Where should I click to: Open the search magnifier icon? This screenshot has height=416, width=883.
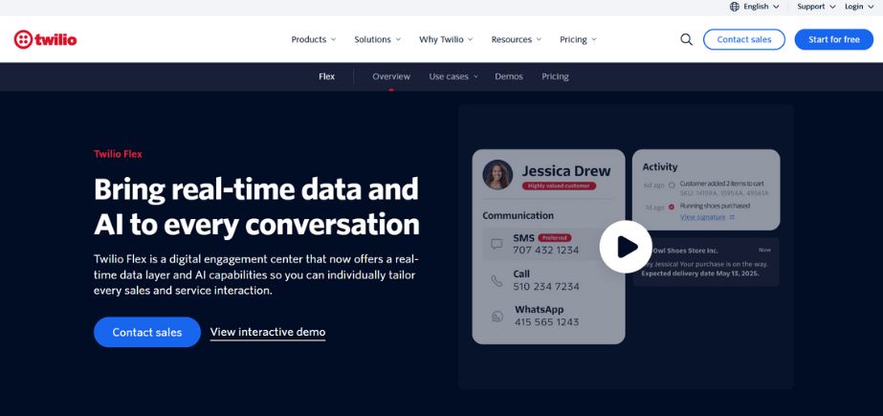[686, 39]
